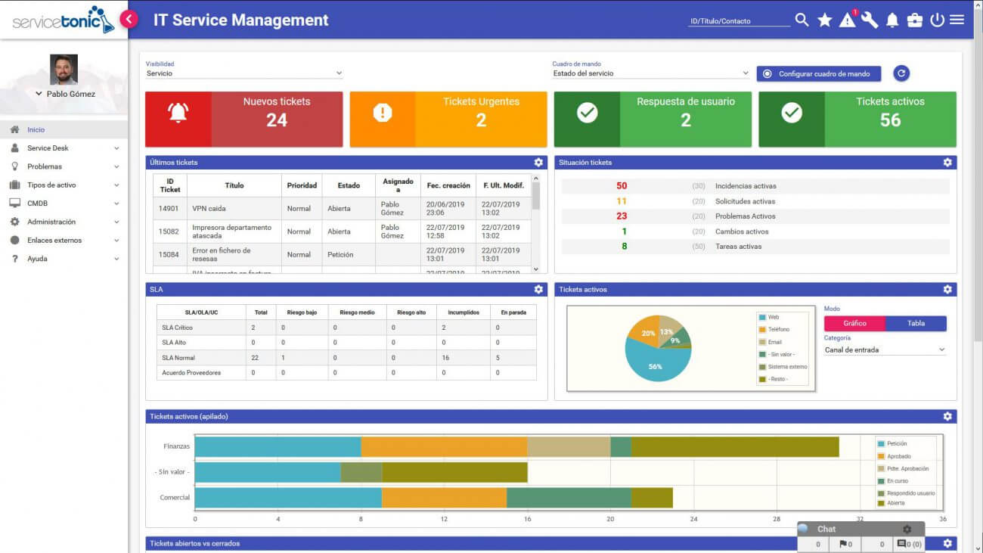Open the Visibilidad dropdown
This screenshot has width=983, height=553.
(x=243, y=73)
